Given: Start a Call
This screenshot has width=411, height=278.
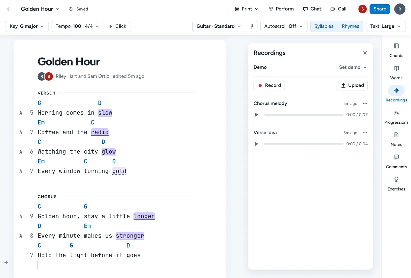Looking at the screenshot, I should pos(338,9).
